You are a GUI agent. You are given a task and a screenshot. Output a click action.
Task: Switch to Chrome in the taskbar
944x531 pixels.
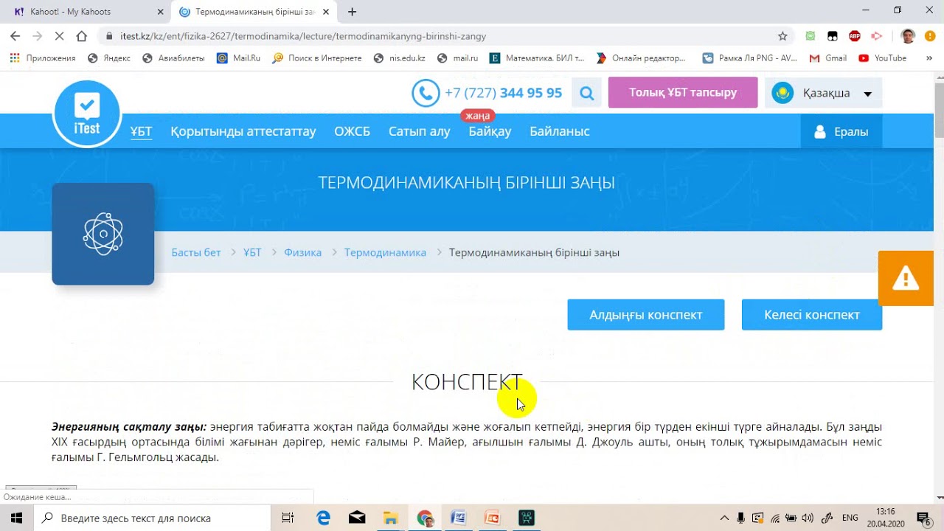pos(425,518)
